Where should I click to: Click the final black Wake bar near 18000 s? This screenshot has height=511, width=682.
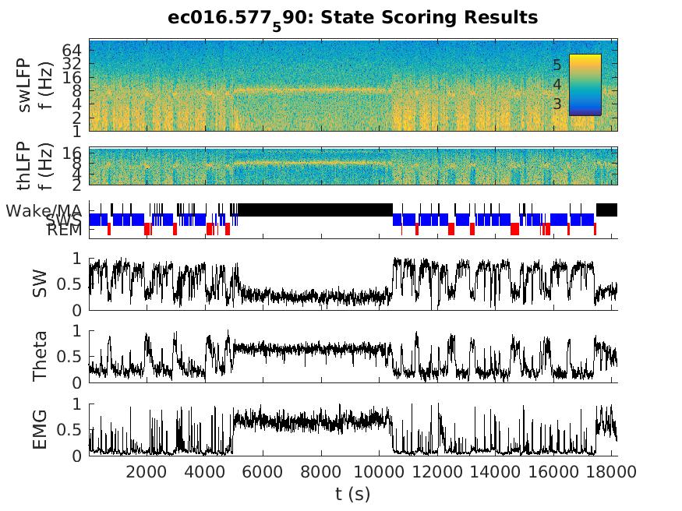click(606, 210)
